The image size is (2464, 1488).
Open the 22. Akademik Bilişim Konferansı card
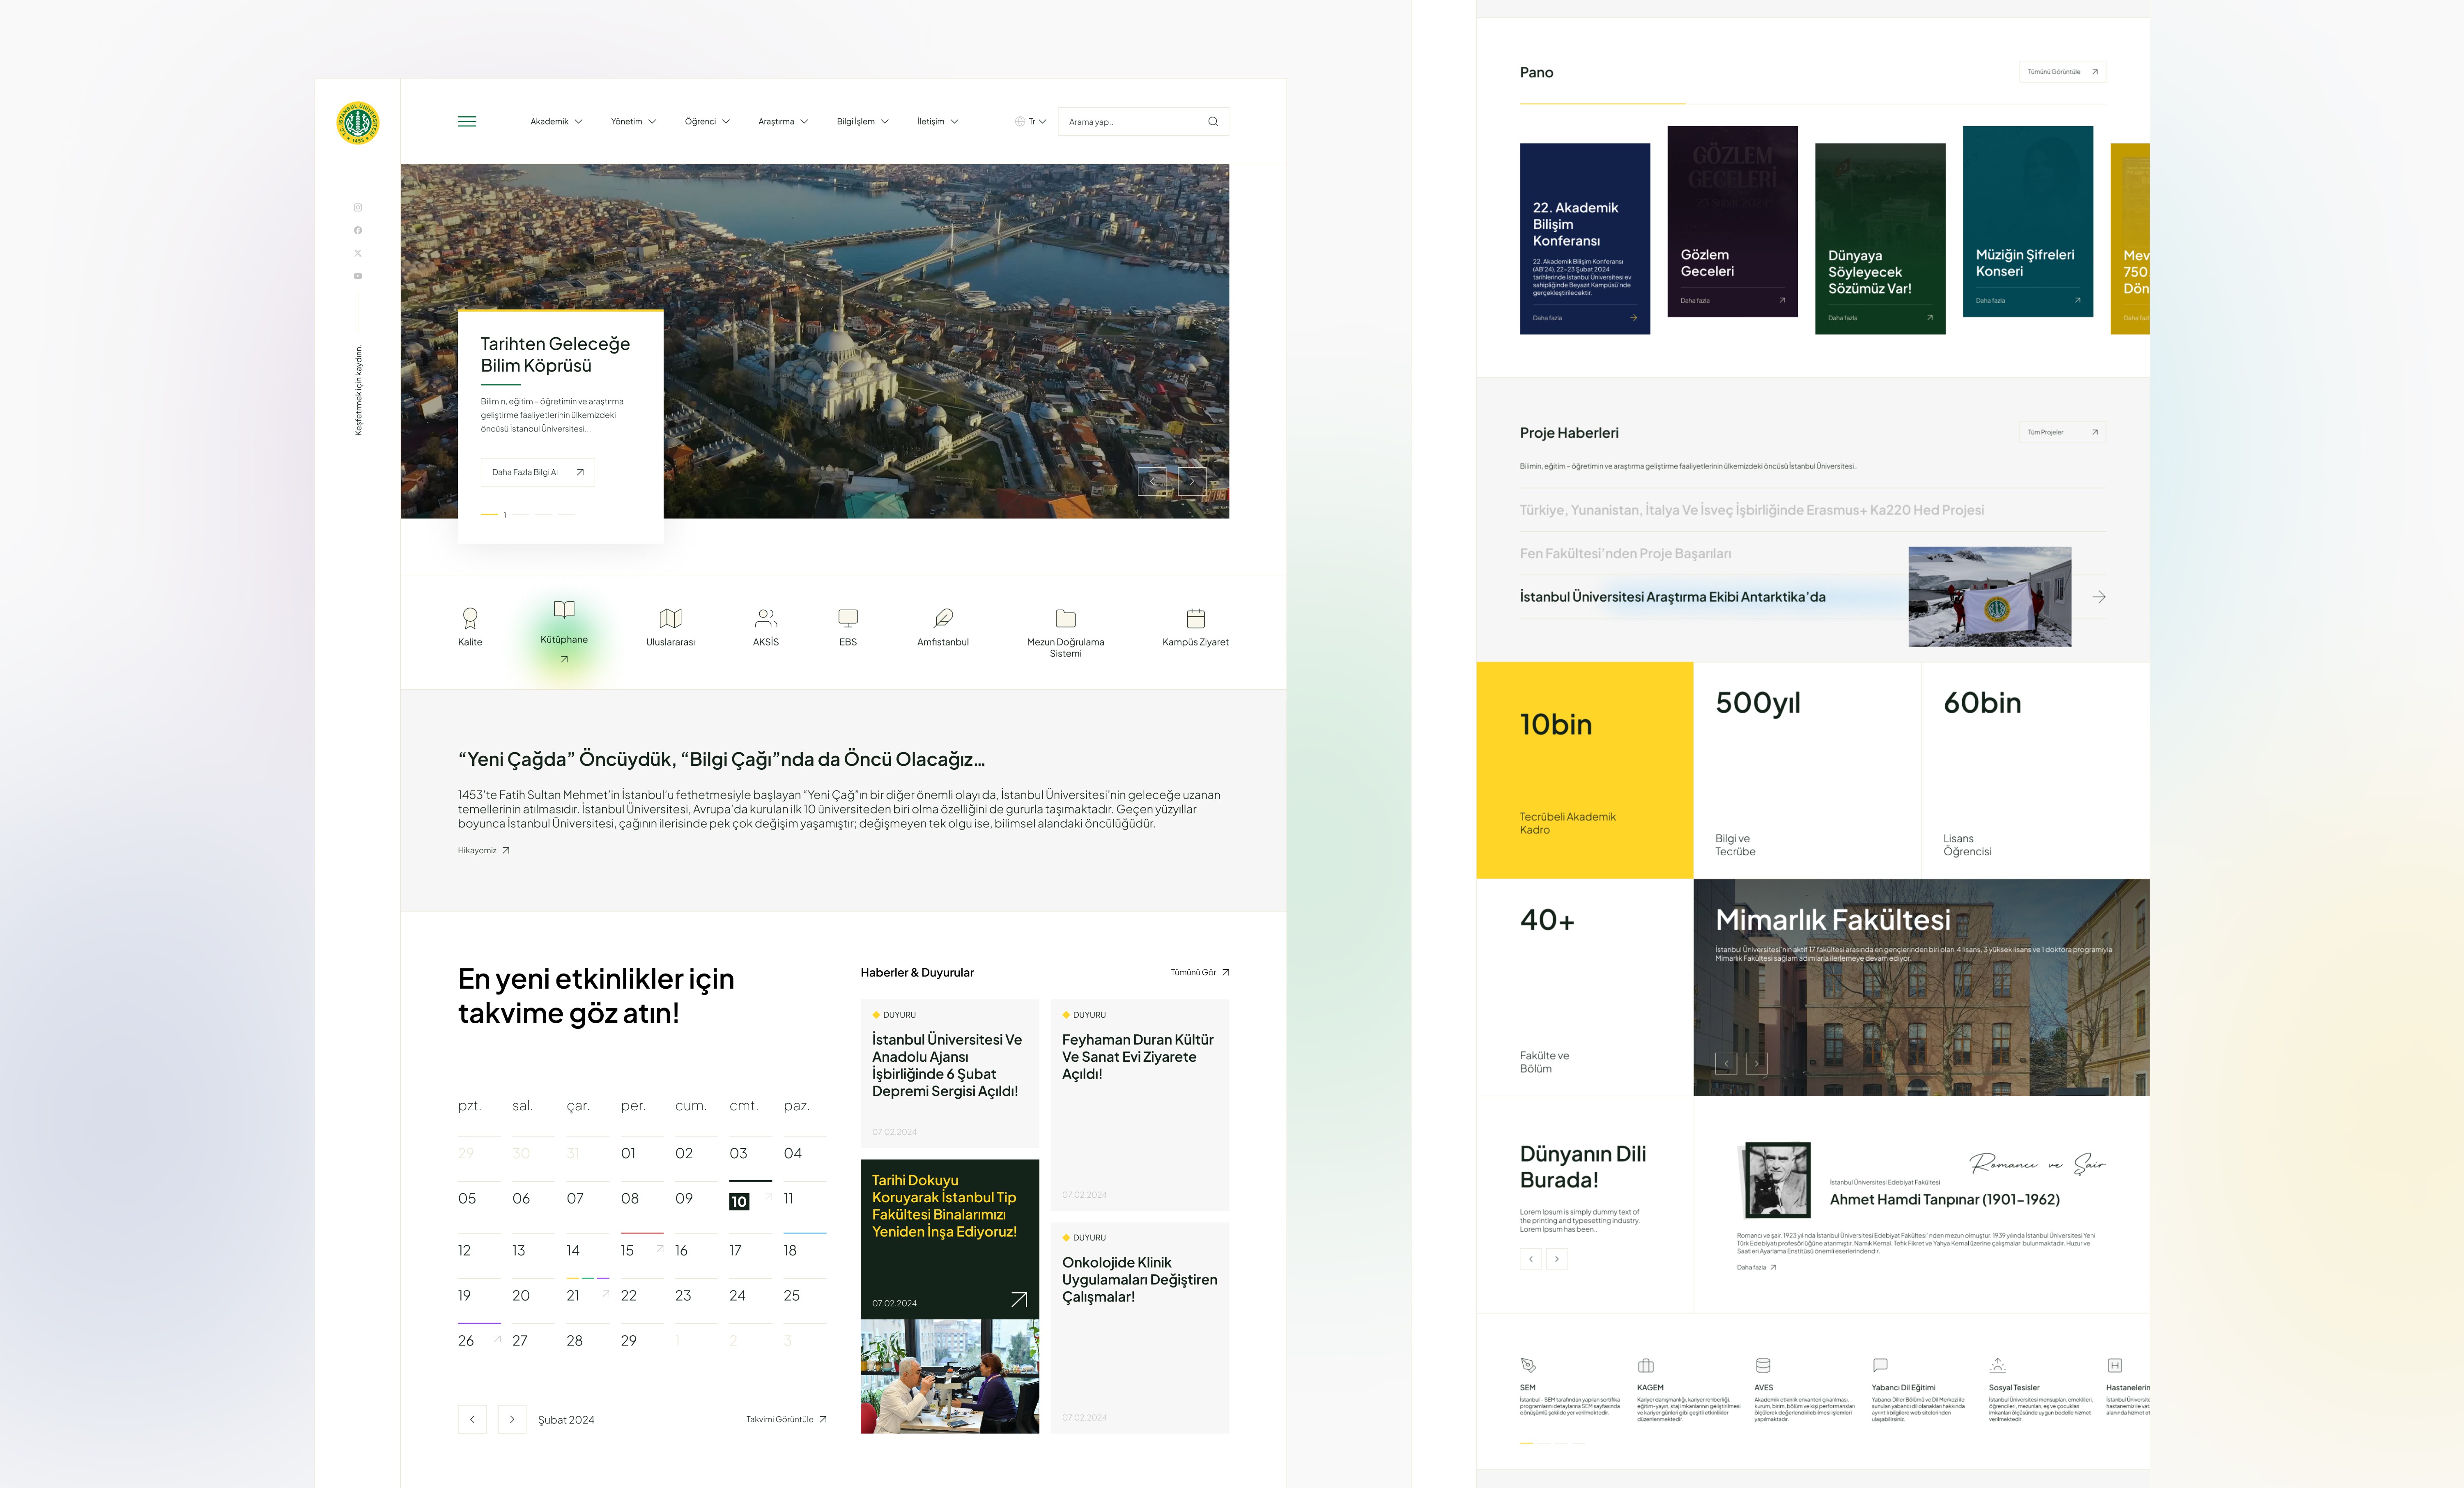1585,239
